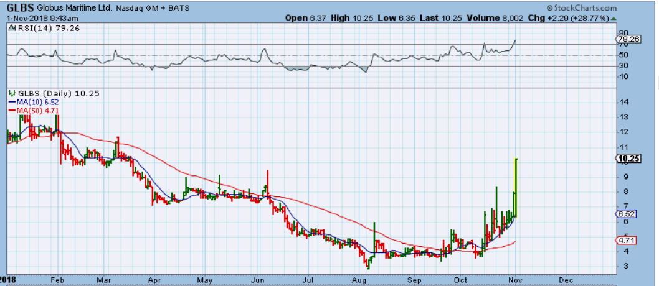Click the Nasdaq GM + BATS exchange label
659x286 pixels.
pos(152,8)
